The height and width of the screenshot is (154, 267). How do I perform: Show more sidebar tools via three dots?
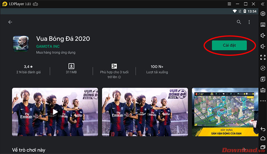point(263,101)
